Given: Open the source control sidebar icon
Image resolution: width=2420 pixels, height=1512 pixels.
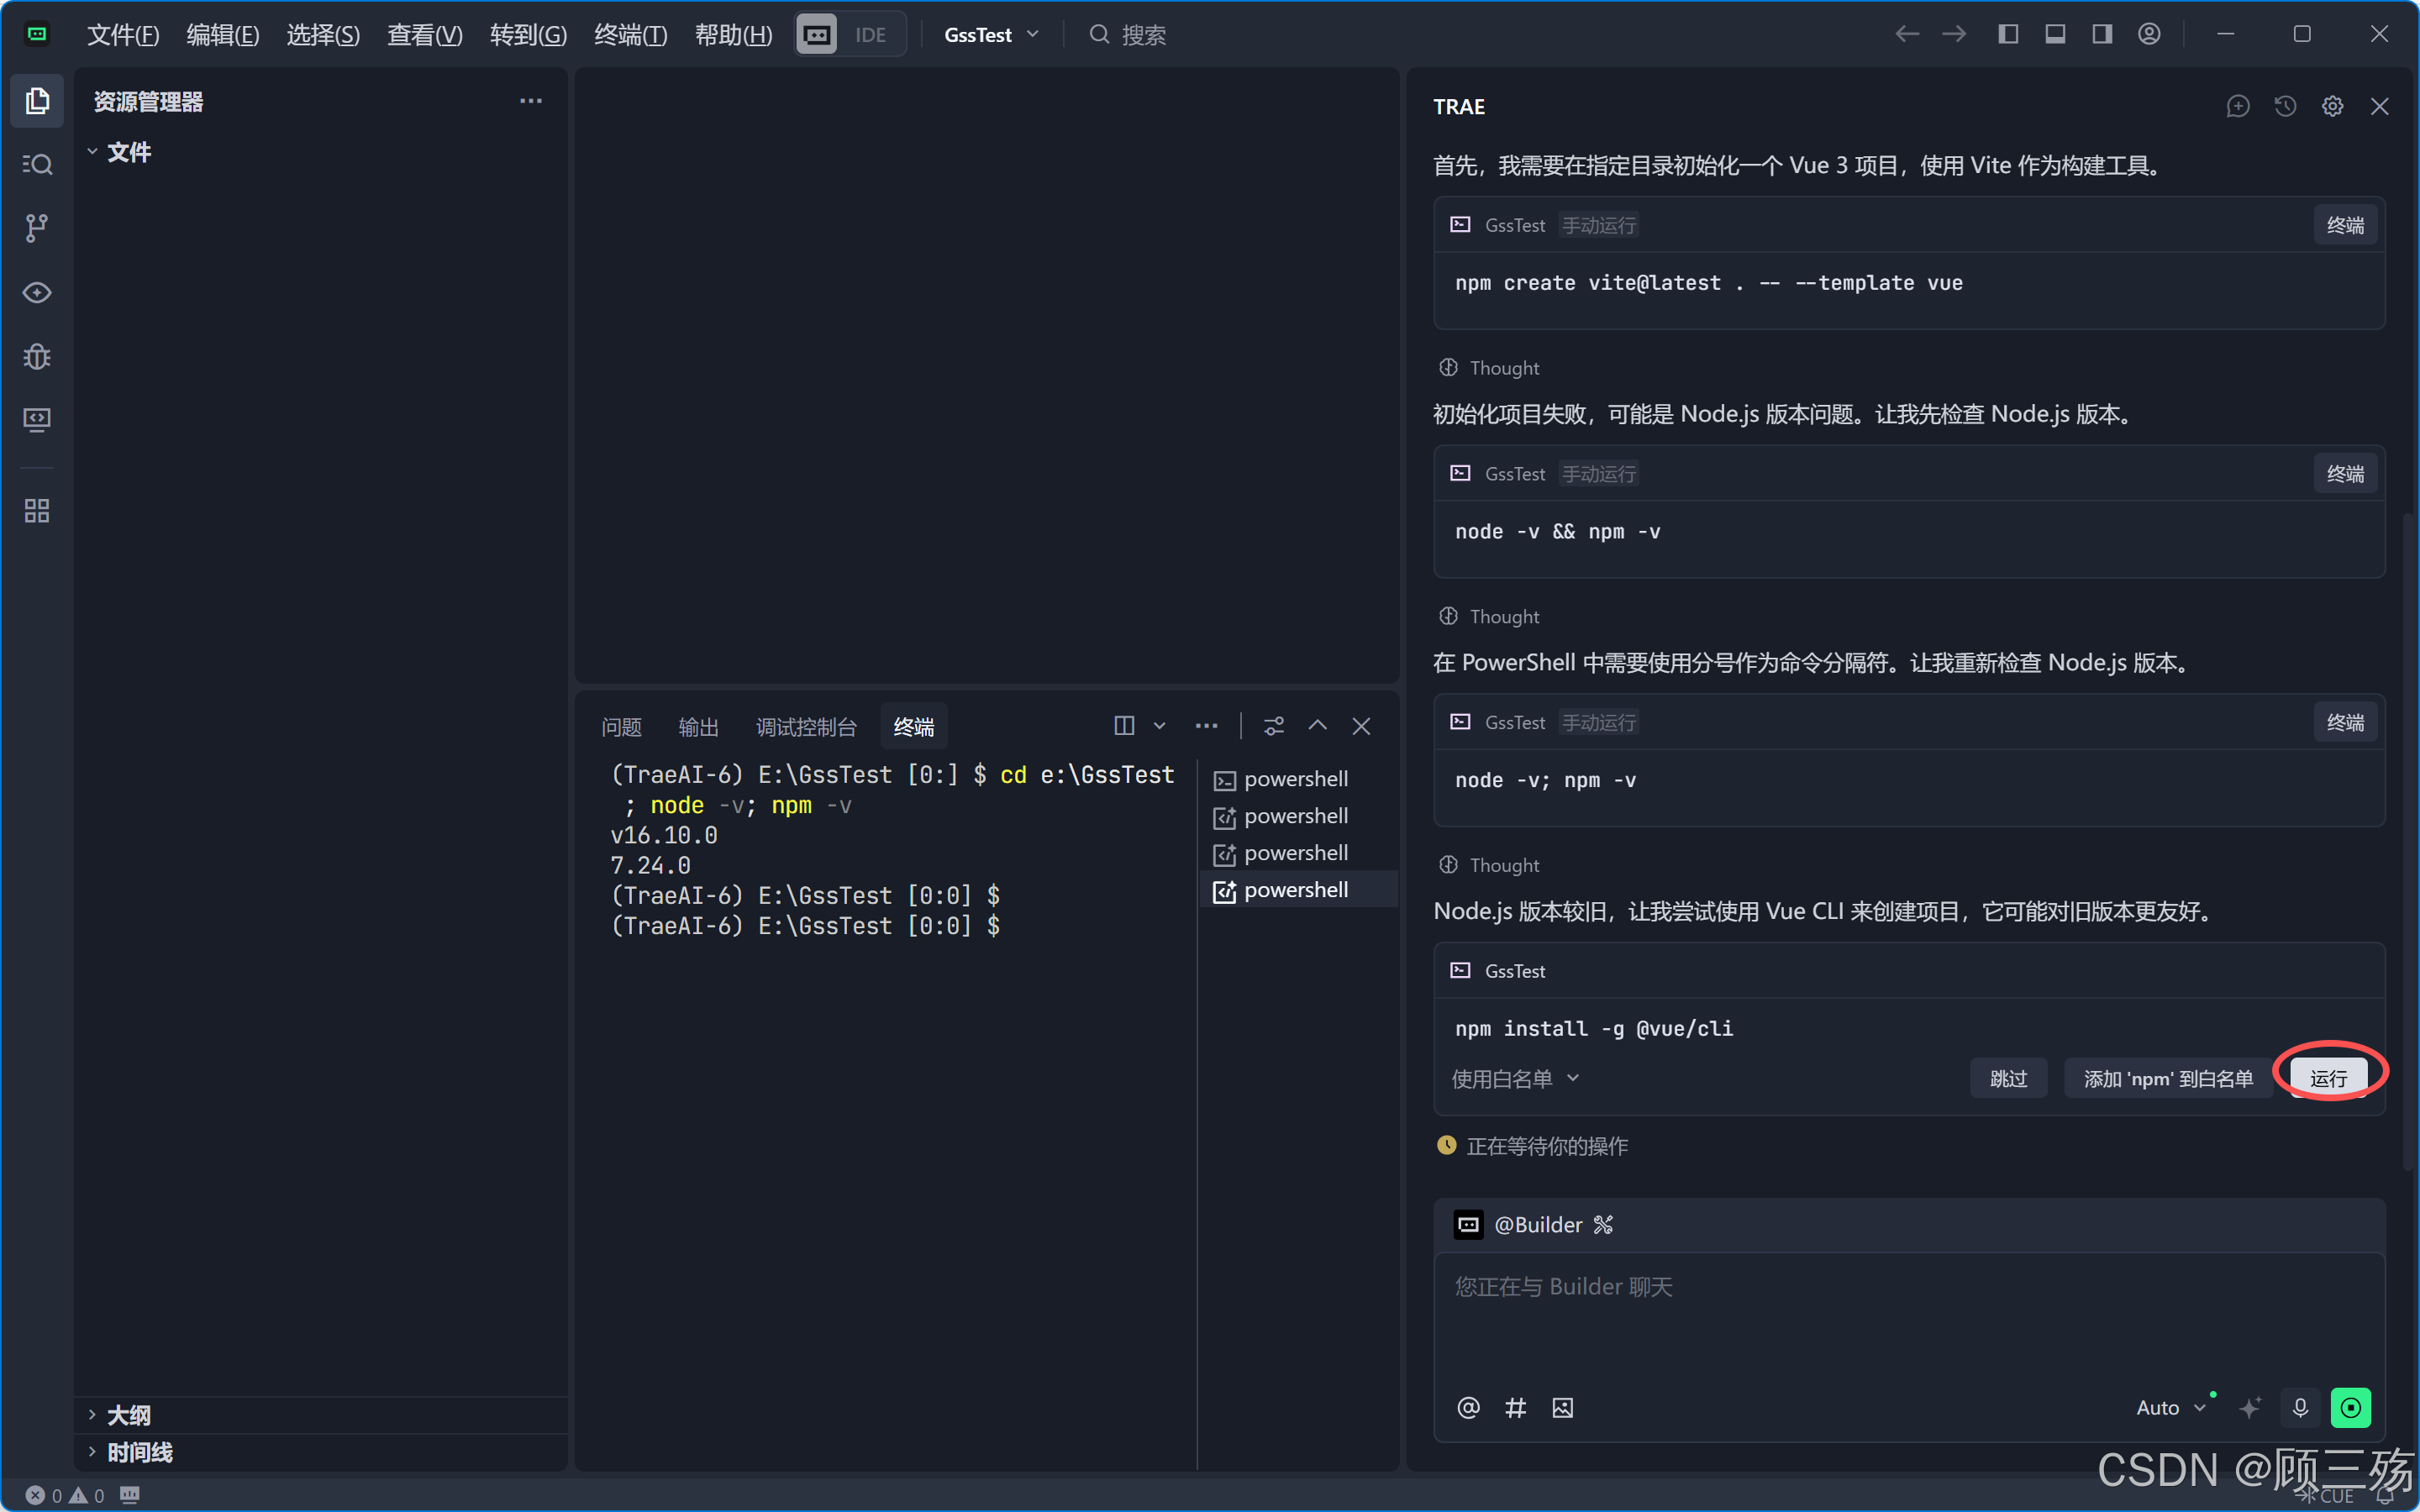Looking at the screenshot, I should tap(37, 228).
